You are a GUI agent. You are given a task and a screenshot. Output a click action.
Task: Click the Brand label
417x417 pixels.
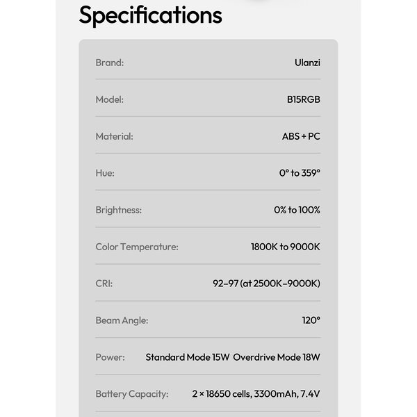coord(109,63)
